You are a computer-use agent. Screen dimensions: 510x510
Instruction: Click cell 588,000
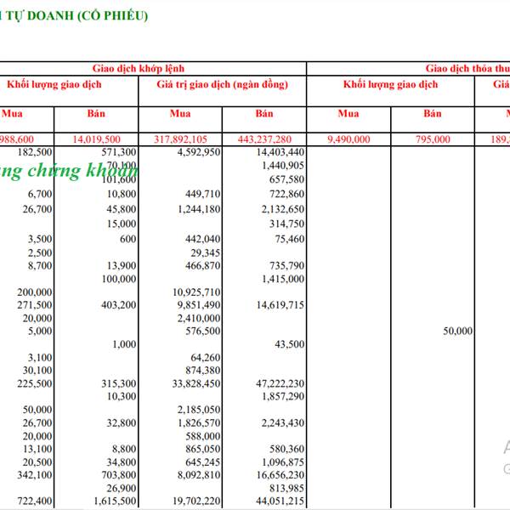pos(203,436)
